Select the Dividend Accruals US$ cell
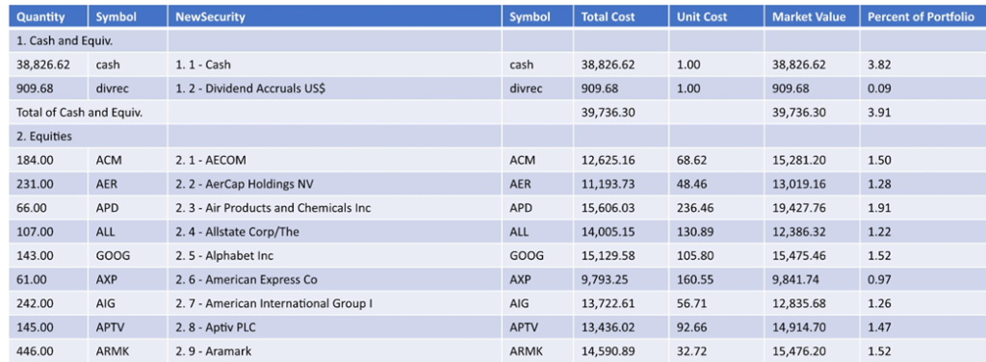Image resolution: width=986 pixels, height=362 pixels. point(334,89)
